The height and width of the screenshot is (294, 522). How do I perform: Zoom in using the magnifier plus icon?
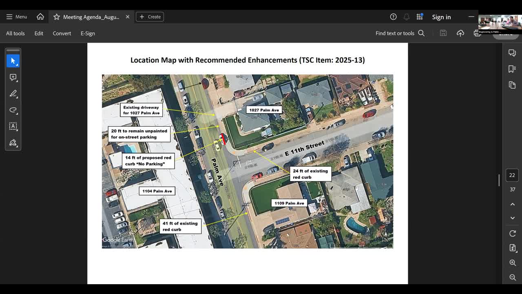click(x=513, y=263)
